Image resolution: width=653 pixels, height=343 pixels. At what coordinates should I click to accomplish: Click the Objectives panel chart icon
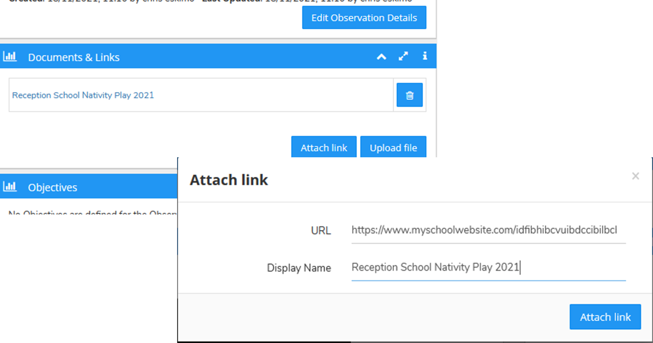point(10,187)
